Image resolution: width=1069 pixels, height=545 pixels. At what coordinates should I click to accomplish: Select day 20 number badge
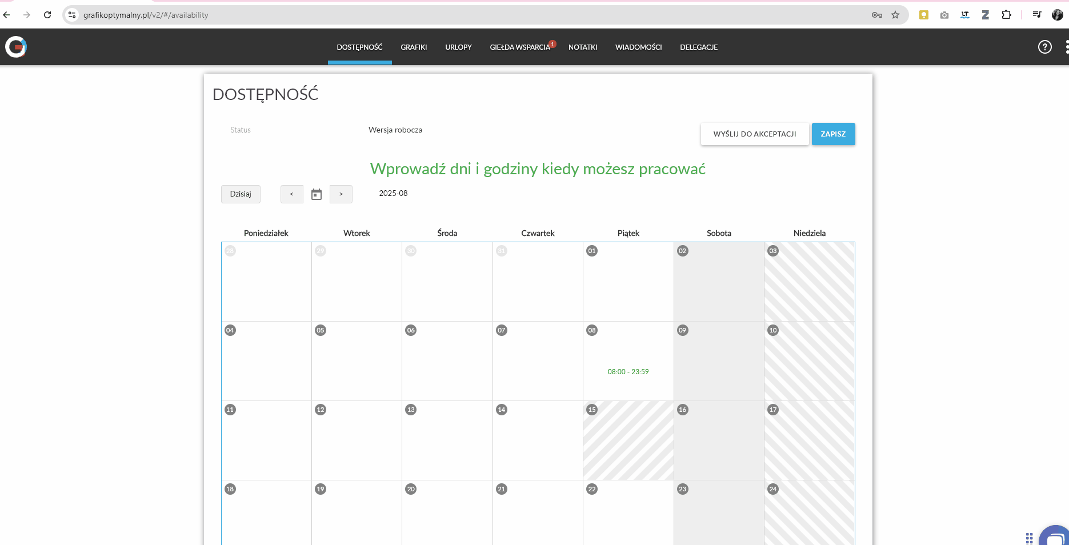pos(411,489)
